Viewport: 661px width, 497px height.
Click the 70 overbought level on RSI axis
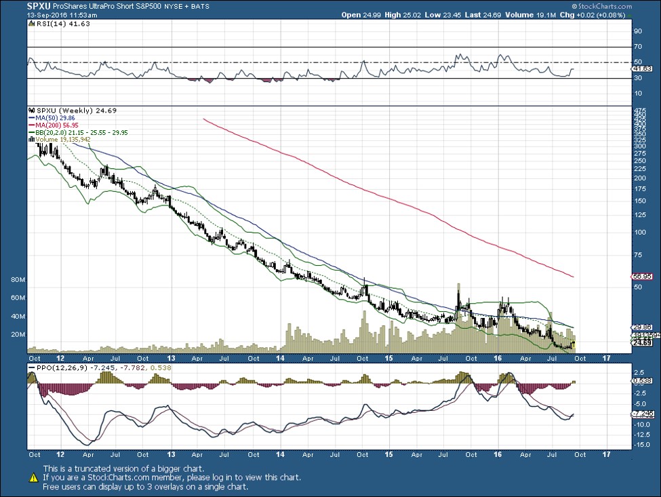point(638,47)
